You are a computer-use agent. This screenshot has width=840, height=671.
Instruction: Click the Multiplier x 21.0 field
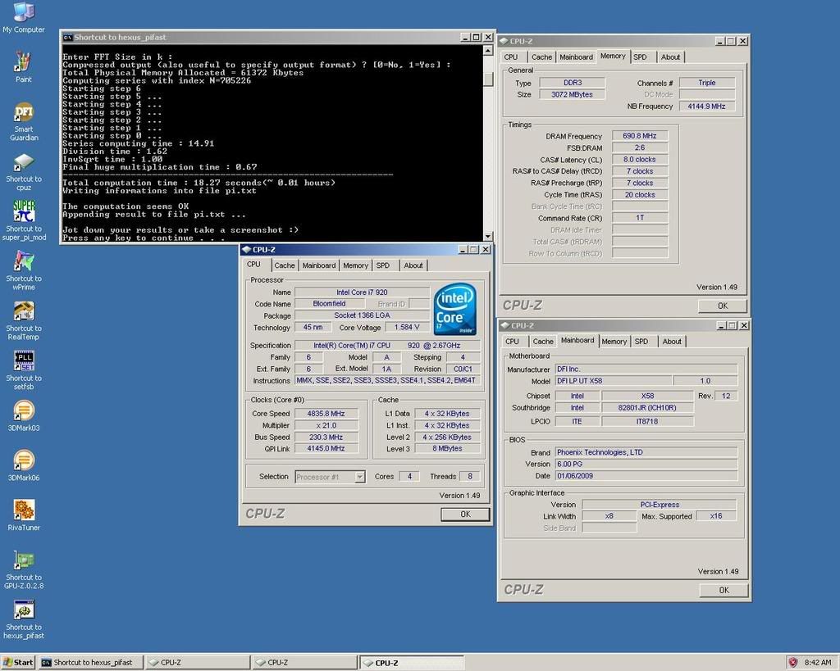pyautogui.click(x=326, y=425)
